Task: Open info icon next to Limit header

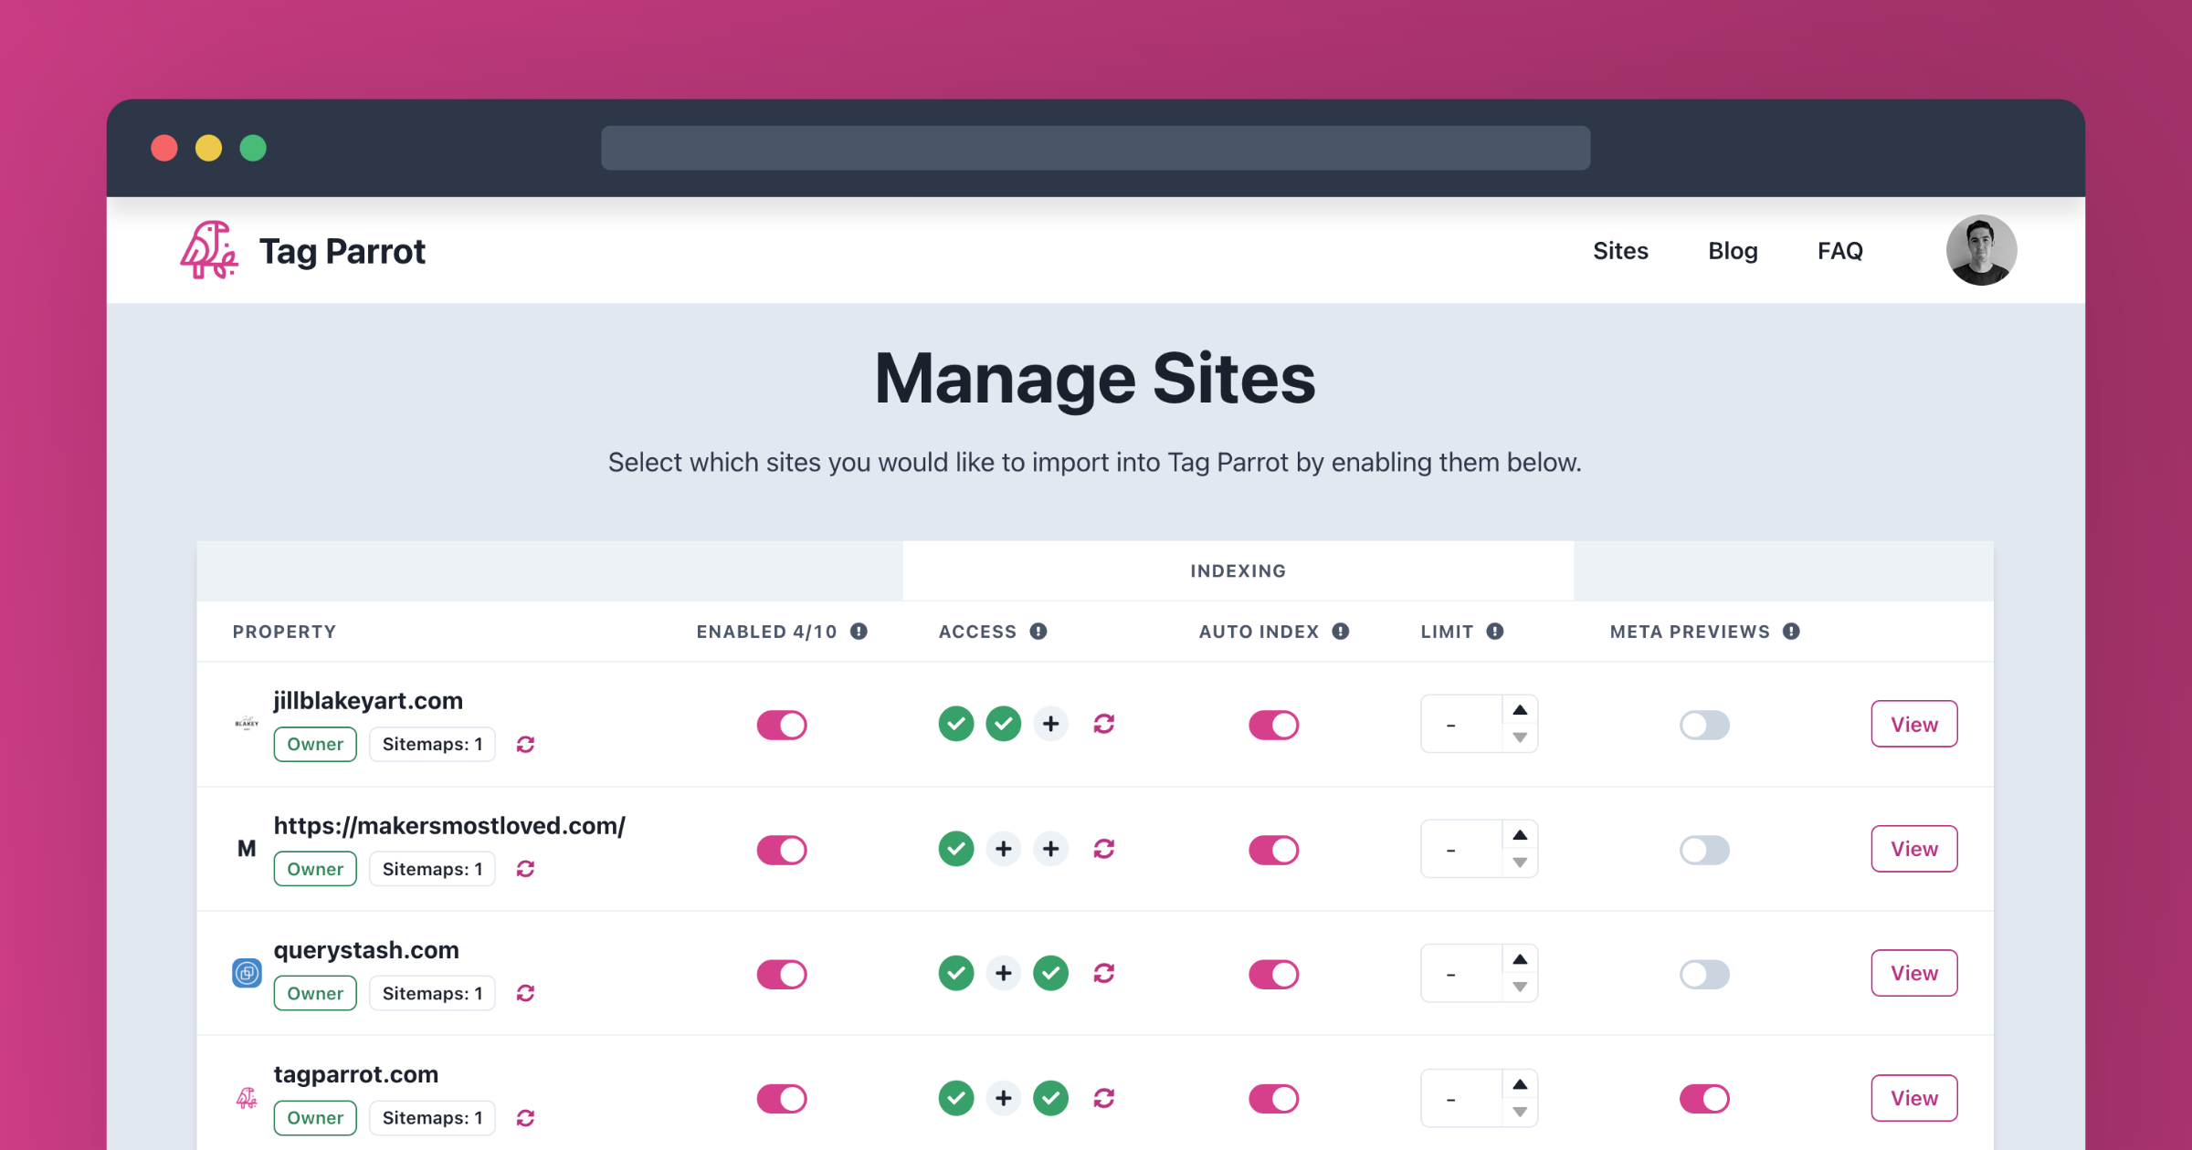Action: [1495, 632]
